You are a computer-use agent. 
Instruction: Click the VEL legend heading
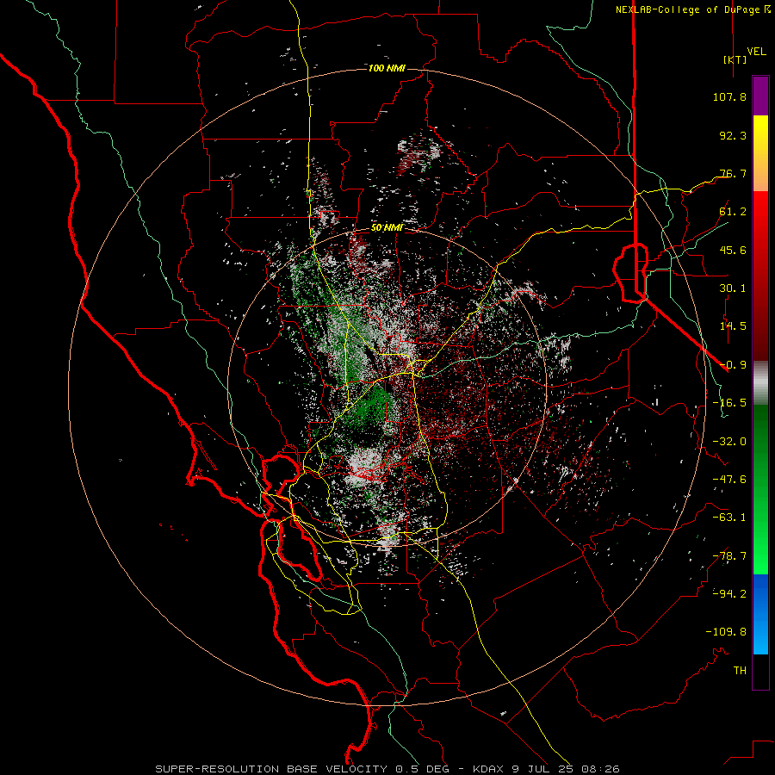coord(757,52)
